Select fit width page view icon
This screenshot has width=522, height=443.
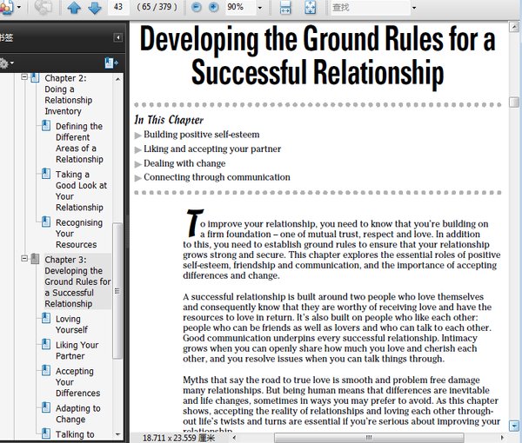tap(285, 7)
